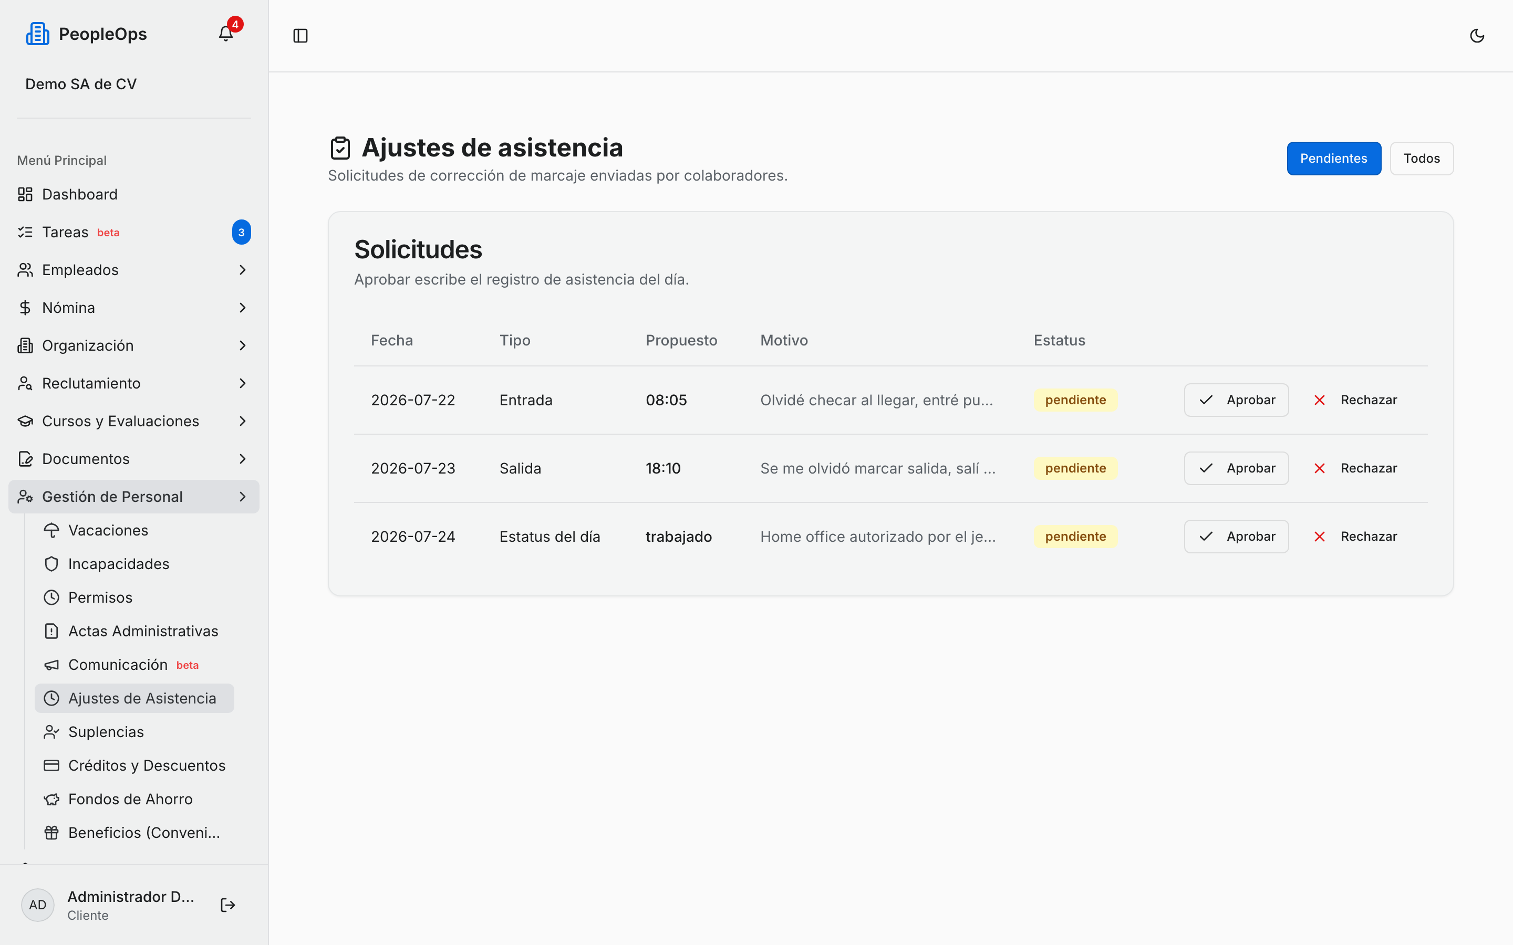
Task: Click the Propuesto column header
Action: coord(681,341)
